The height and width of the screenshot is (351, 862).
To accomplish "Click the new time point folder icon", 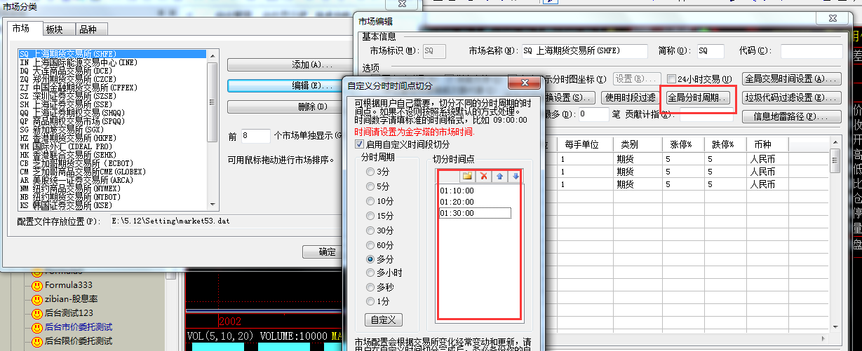I will (x=467, y=176).
